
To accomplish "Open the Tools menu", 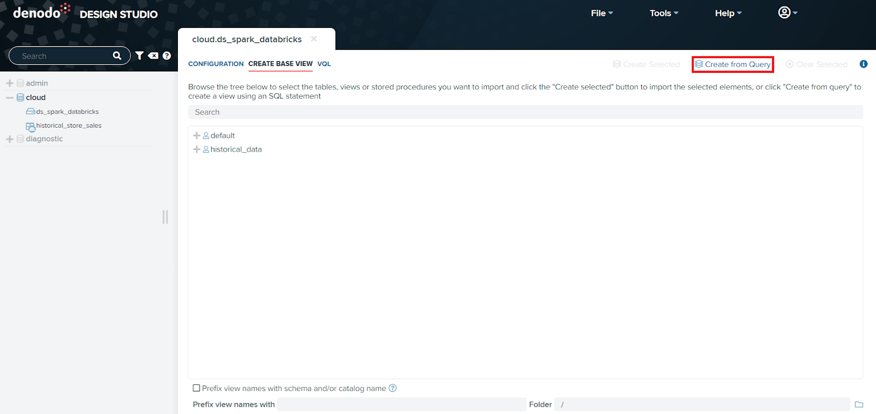I will click(664, 13).
